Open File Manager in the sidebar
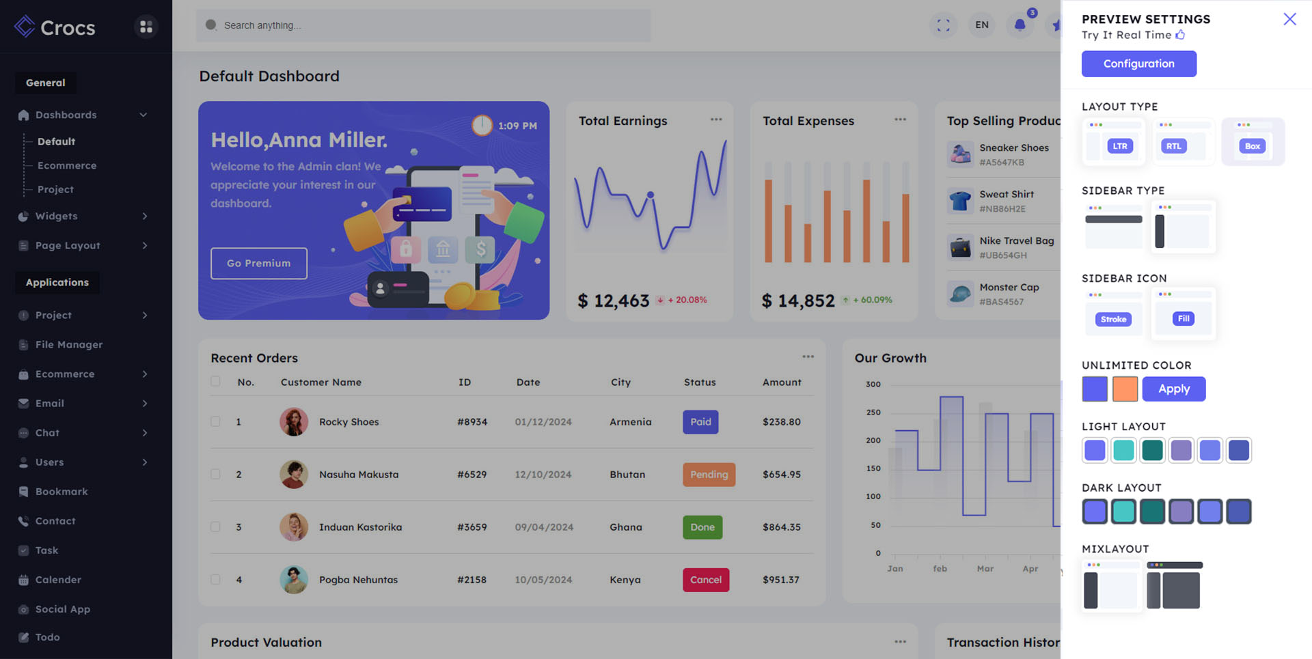Screen dimensions: 1312x659 69,344
